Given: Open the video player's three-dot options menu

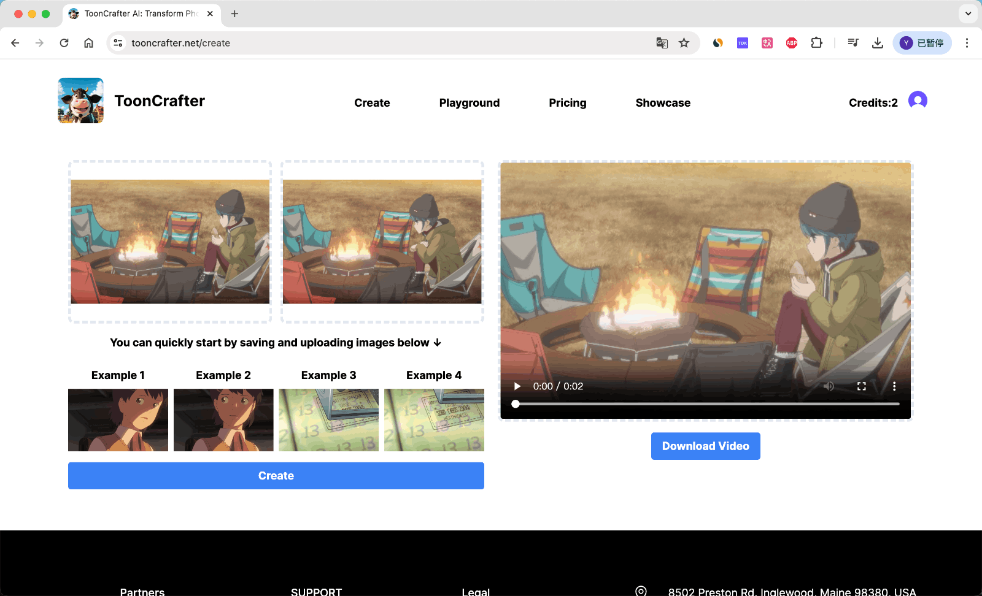Looking at the screenshot, I should coord(894,386).
